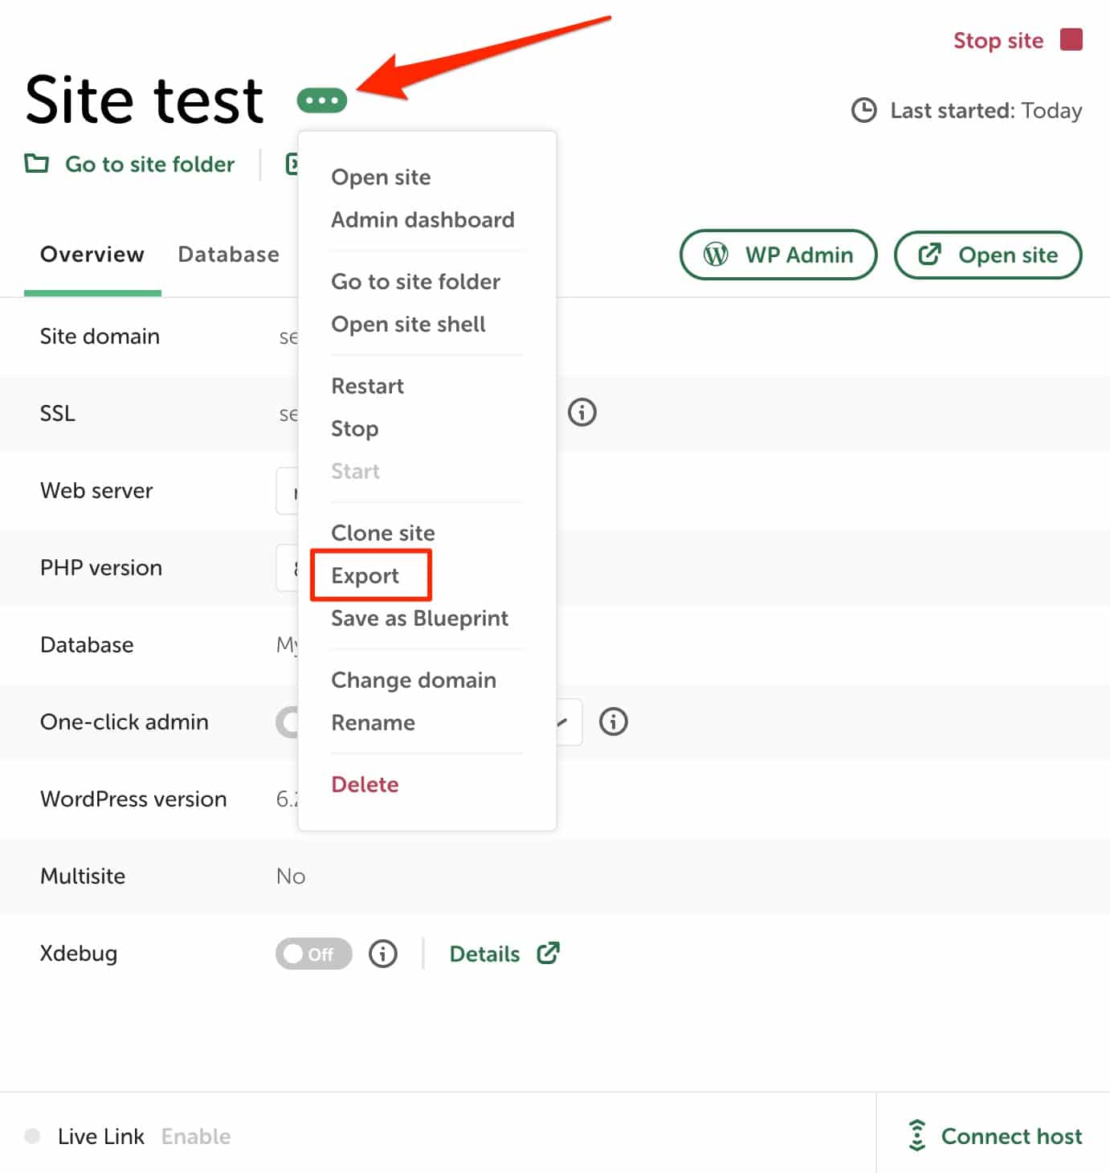
Task: Select Change domain from the menu
Action: 414,680
